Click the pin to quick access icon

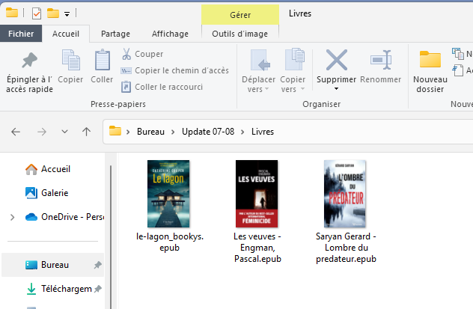[30, 61]
